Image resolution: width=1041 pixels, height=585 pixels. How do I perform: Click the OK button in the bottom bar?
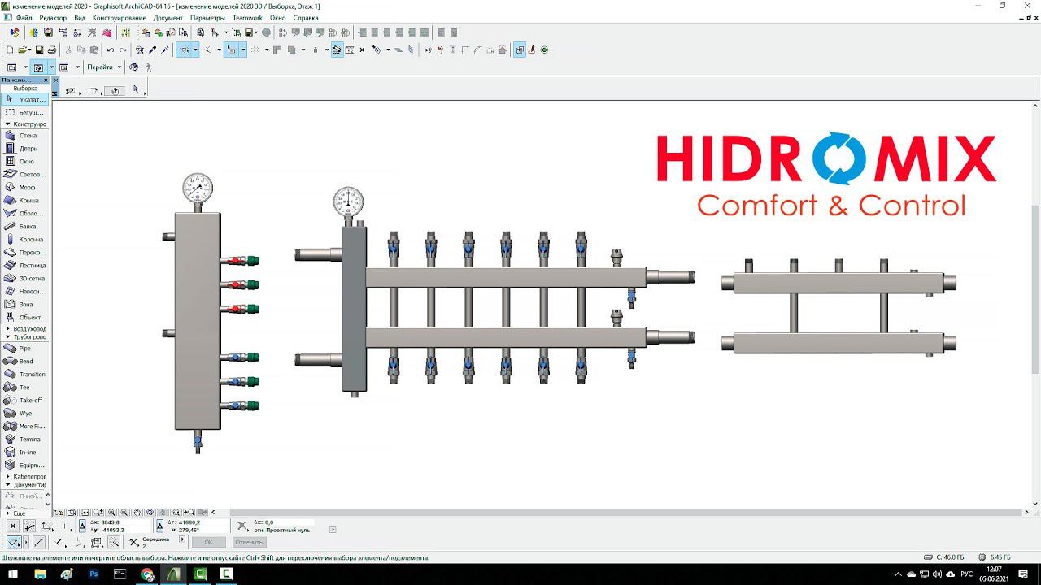(209, 542)
